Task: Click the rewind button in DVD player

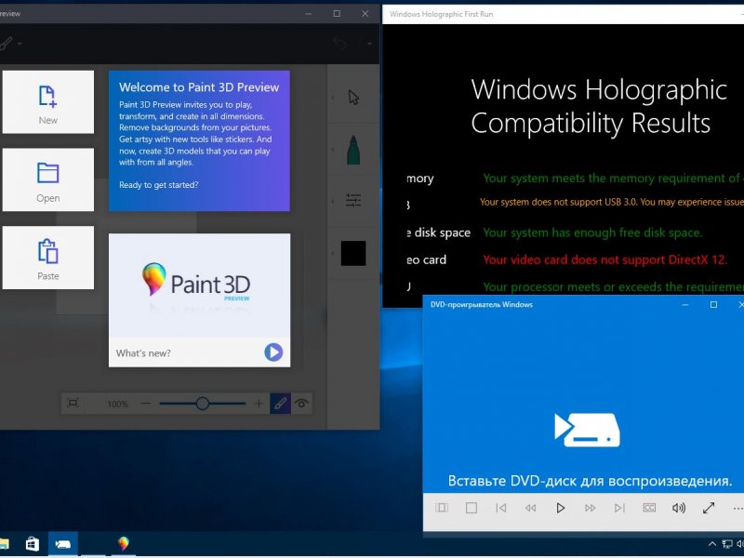Action: pos(530,508)
